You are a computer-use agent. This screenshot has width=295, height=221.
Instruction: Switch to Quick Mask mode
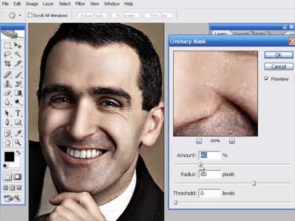[x=18, y=177]
